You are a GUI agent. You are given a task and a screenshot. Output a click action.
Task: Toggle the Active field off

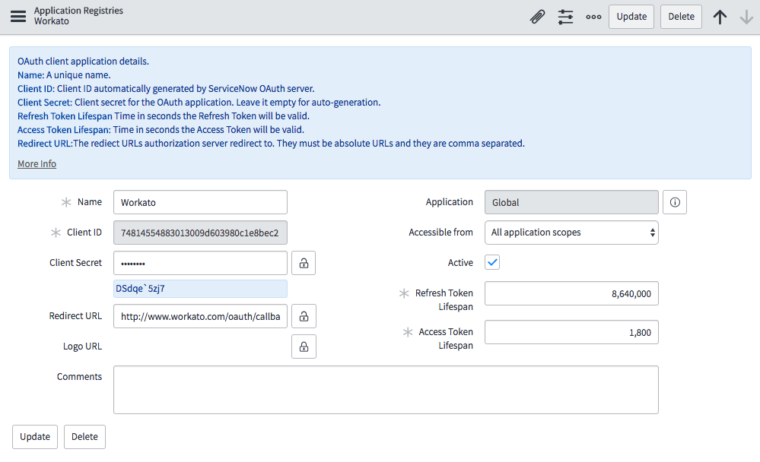coord(491,262)
